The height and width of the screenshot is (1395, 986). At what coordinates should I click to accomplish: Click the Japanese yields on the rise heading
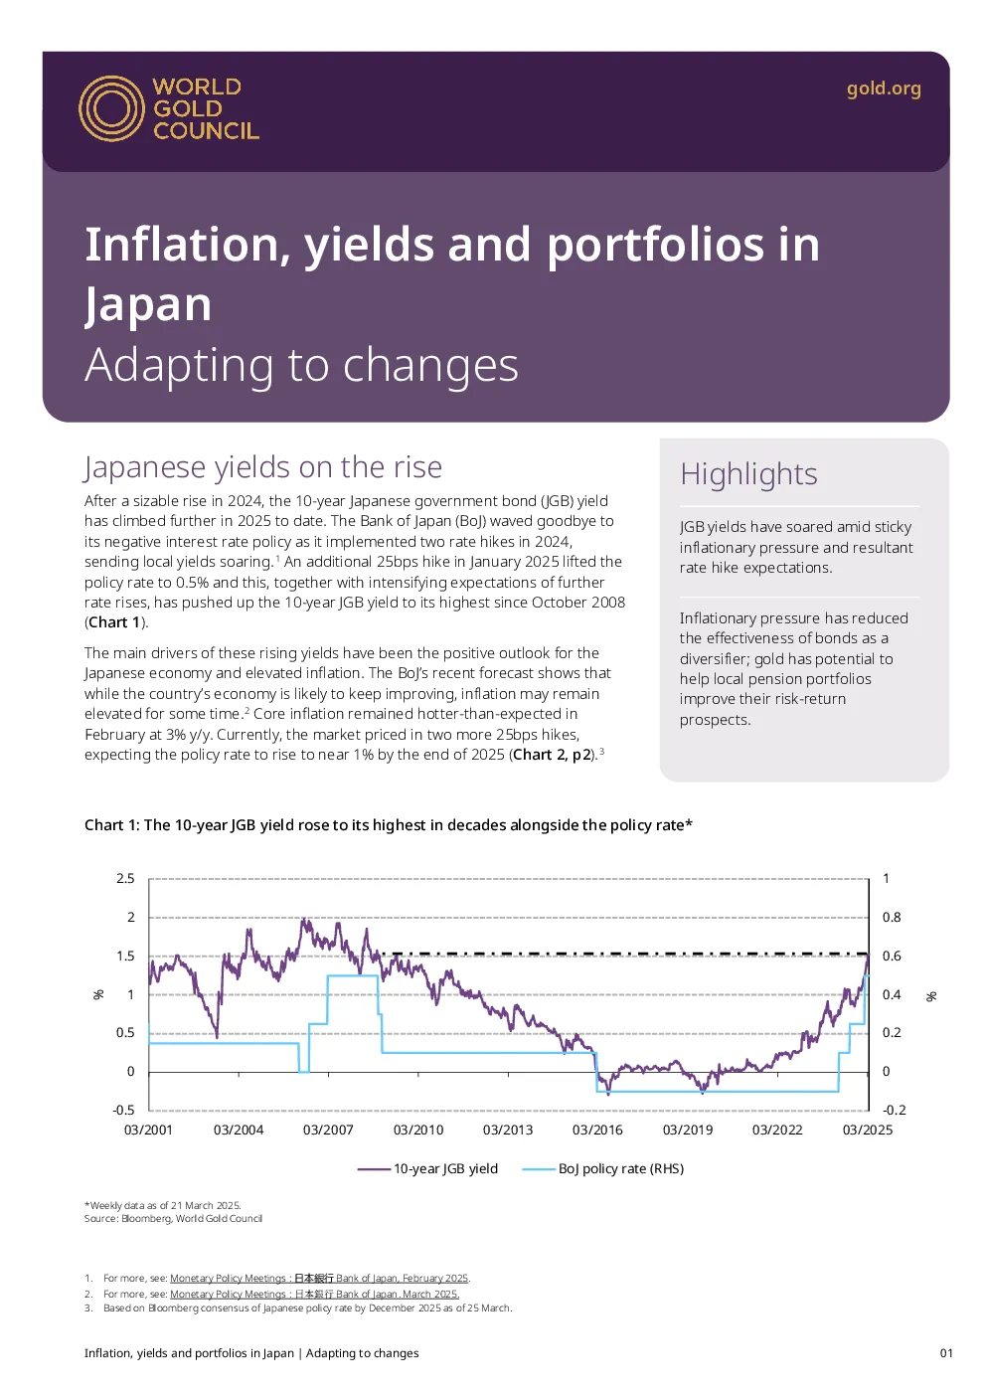pyautogui.click(x=263, y=467)
